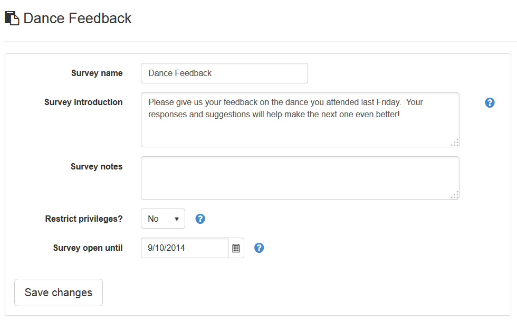Click the help icon beside Survey open until
This screenshot has height=321, width=517.
[259, 248]
